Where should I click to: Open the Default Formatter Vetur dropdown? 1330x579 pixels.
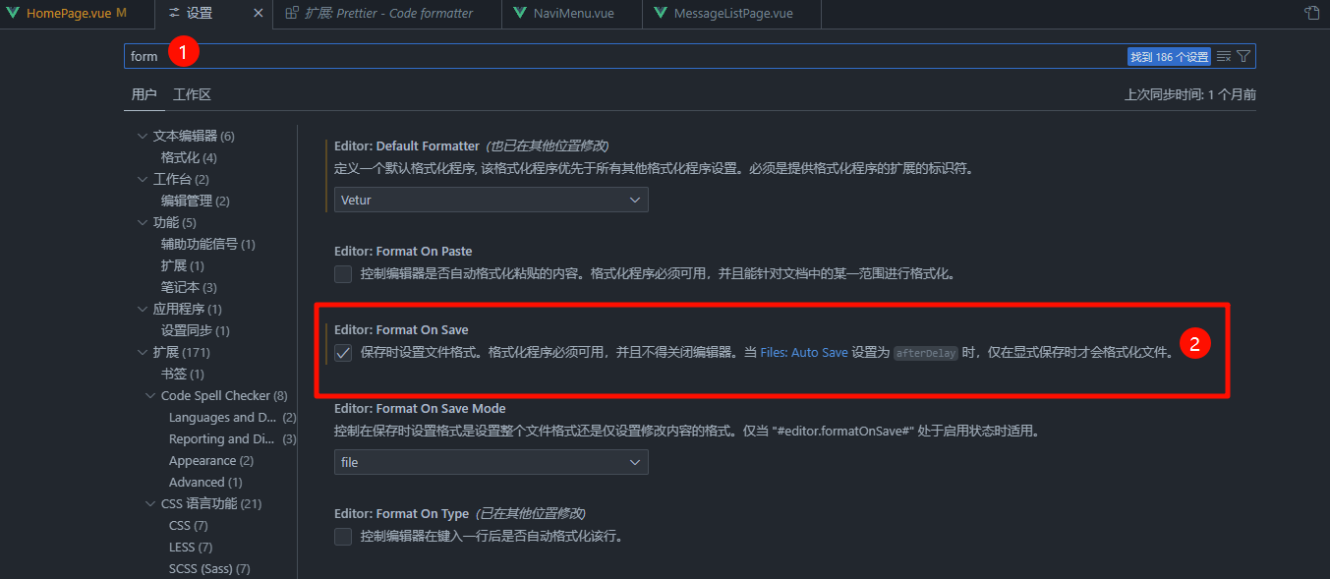[x=491, y=200]
